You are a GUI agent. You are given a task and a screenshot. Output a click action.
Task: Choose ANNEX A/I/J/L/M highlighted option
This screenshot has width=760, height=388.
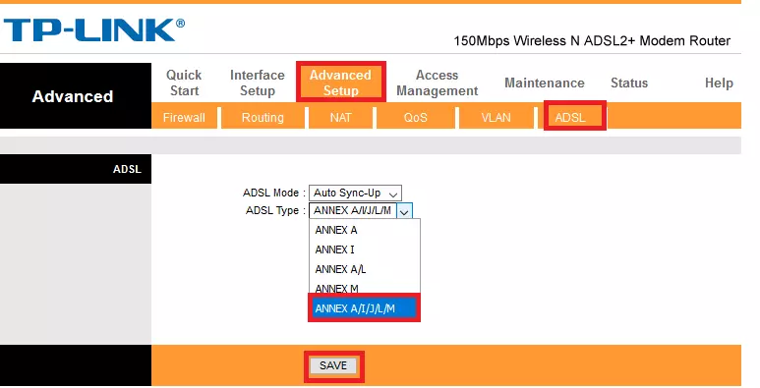click(x=364, y=308)
